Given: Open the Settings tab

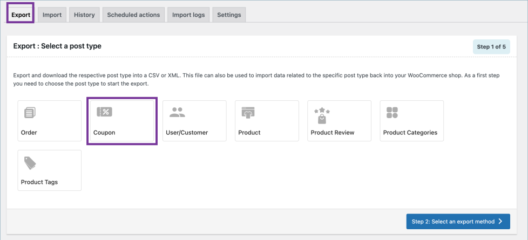Looking at the screenshot, I should point(229,15).
